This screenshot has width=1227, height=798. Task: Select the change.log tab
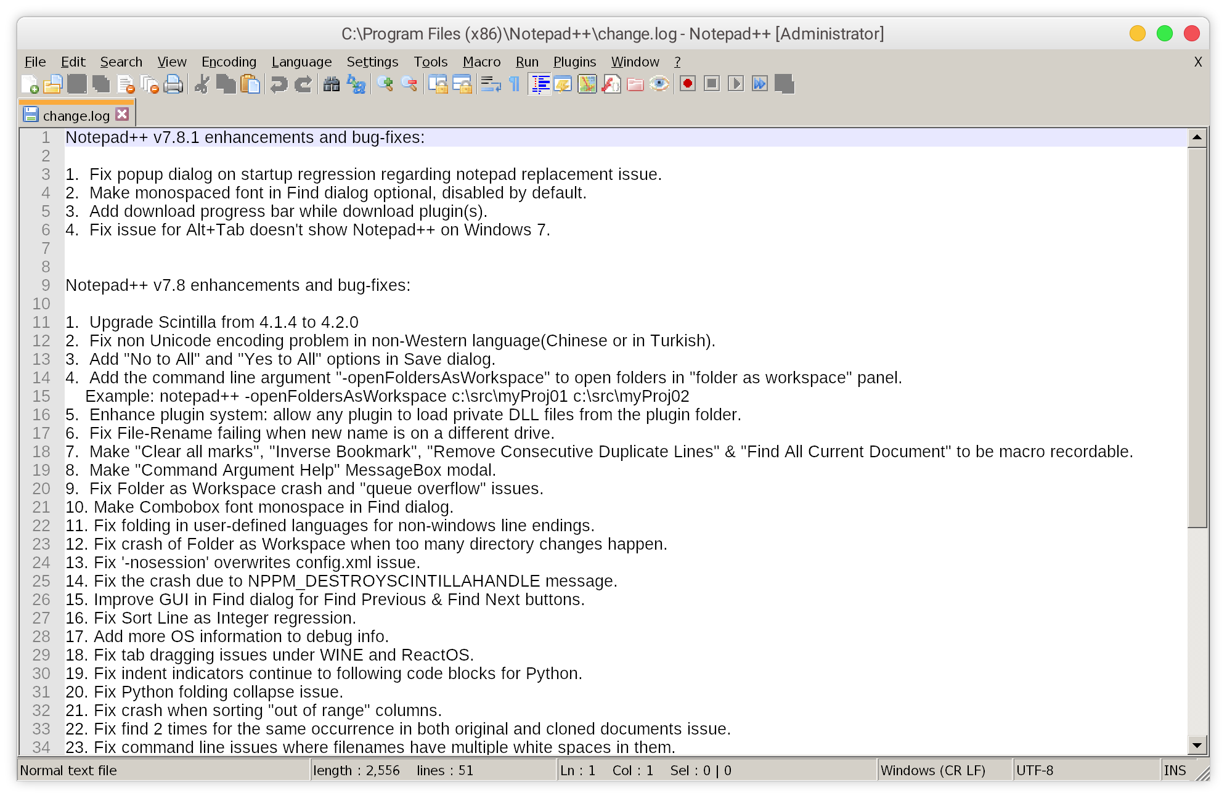pyautogui.click(x=75, y=115)
